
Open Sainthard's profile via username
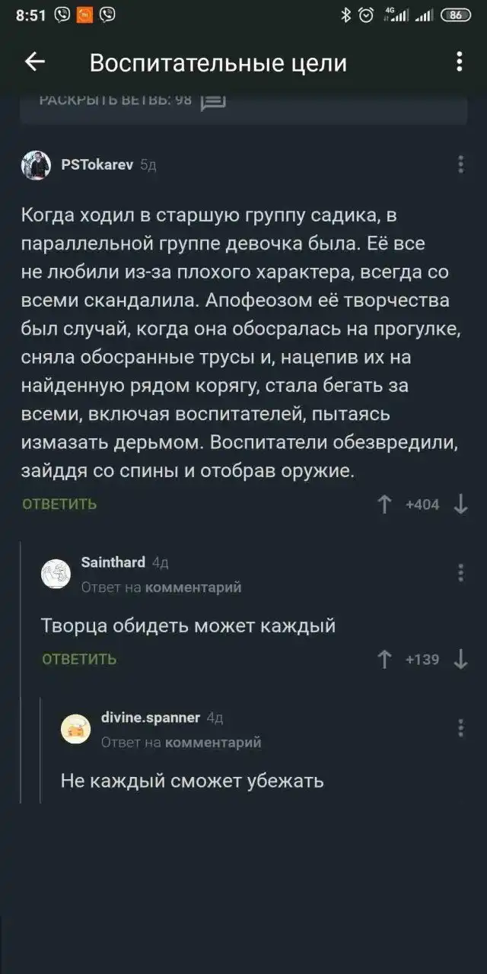tap(113, 562)
